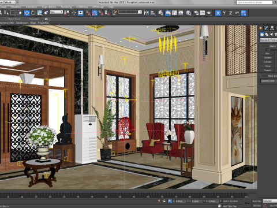
Task: Select Geometry category icon
Action: (262, 35)
